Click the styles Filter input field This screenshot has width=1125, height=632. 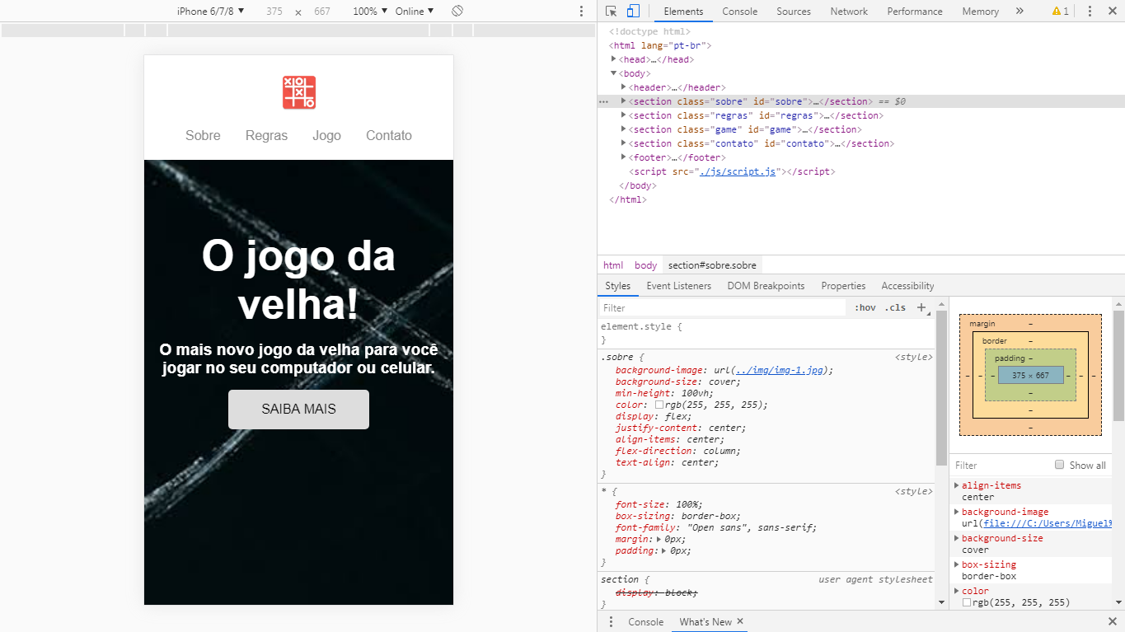723,307
